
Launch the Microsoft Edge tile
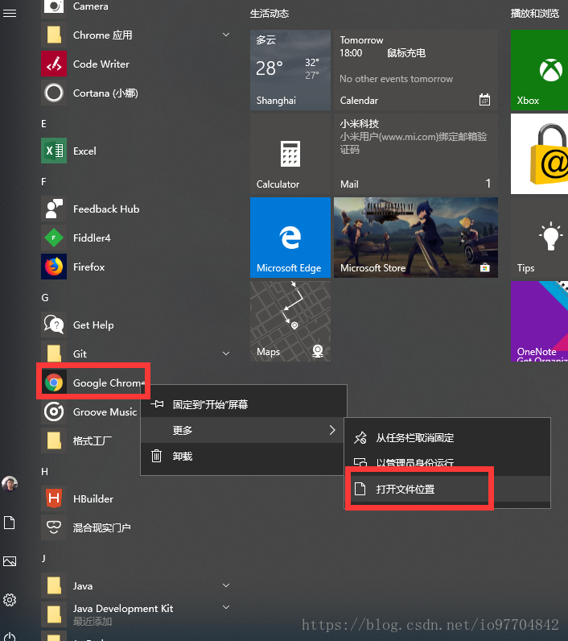pyautogui.click(x=290, y=238)
